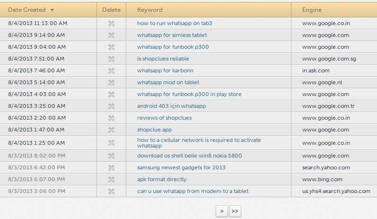Open keyword 'how to run whatsapp on tab3'
The height and width of the screenshot is (219, 377).
pyautogui.click(x=175, y=23)
